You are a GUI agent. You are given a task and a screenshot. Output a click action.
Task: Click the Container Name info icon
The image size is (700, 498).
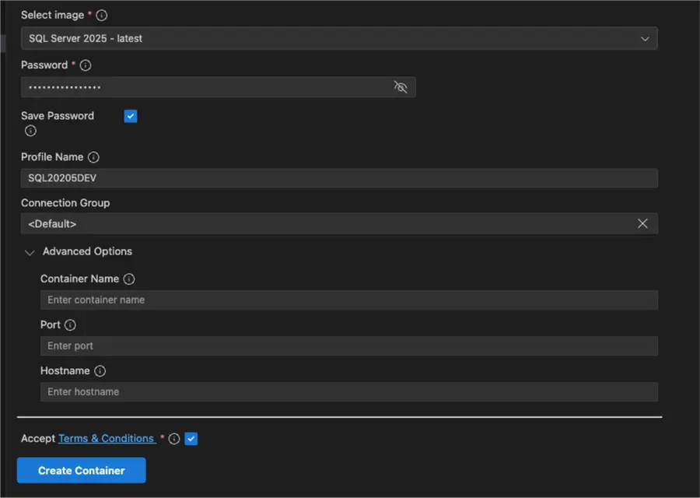pos(129,279)
